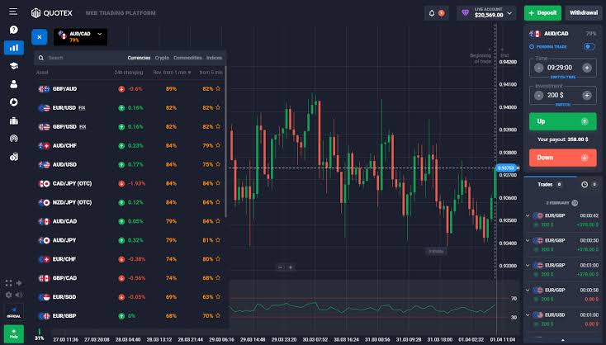This screenshot has width=606, height=345.
Task: Select the Indices tab
Action: coord(214,58)
